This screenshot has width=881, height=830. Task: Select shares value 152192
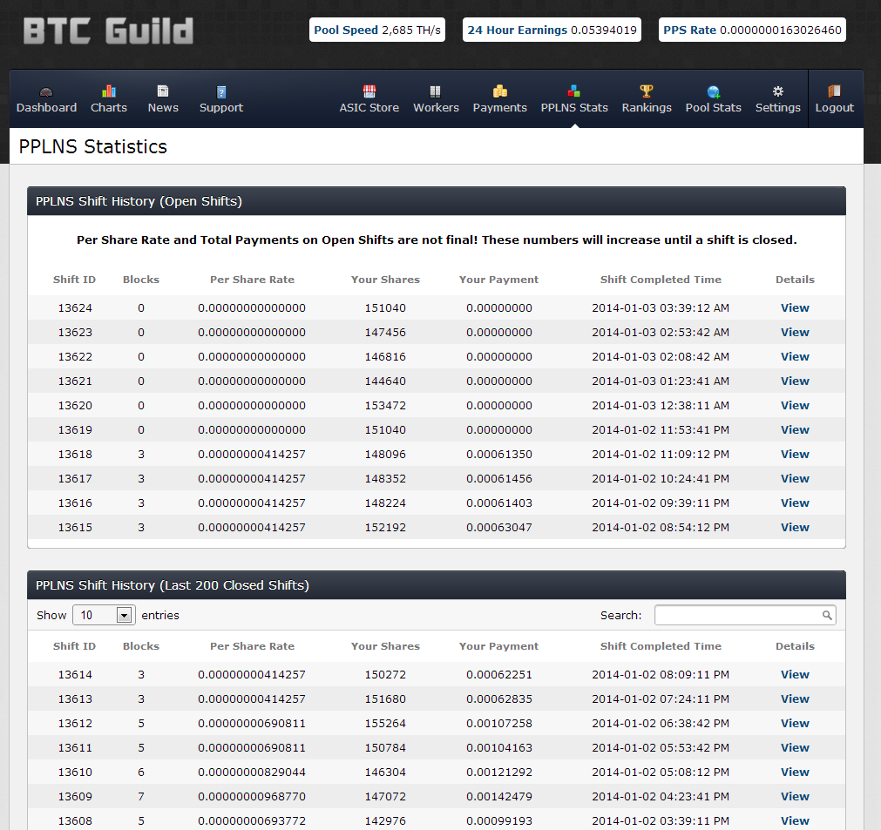pyautogui.click(x=385, y=527)
